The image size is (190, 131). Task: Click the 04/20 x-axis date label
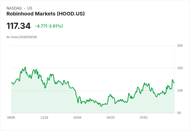pyautogui.click(x=110, y=118)
